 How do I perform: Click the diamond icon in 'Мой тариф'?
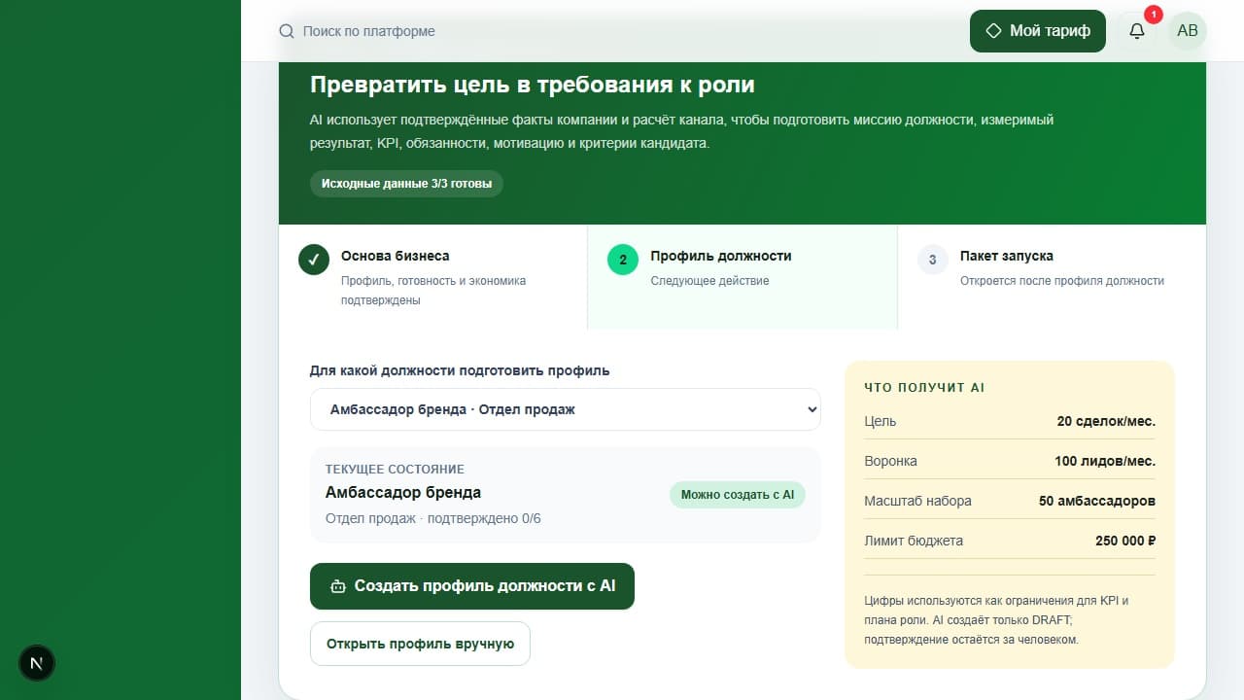click(x=993, y=31)
